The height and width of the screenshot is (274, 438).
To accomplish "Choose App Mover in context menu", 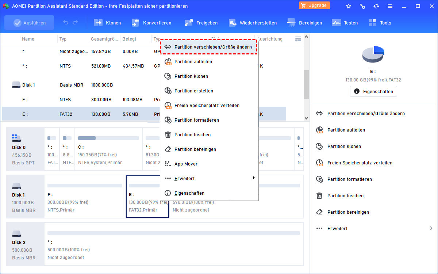I will [x=209, y=164].
